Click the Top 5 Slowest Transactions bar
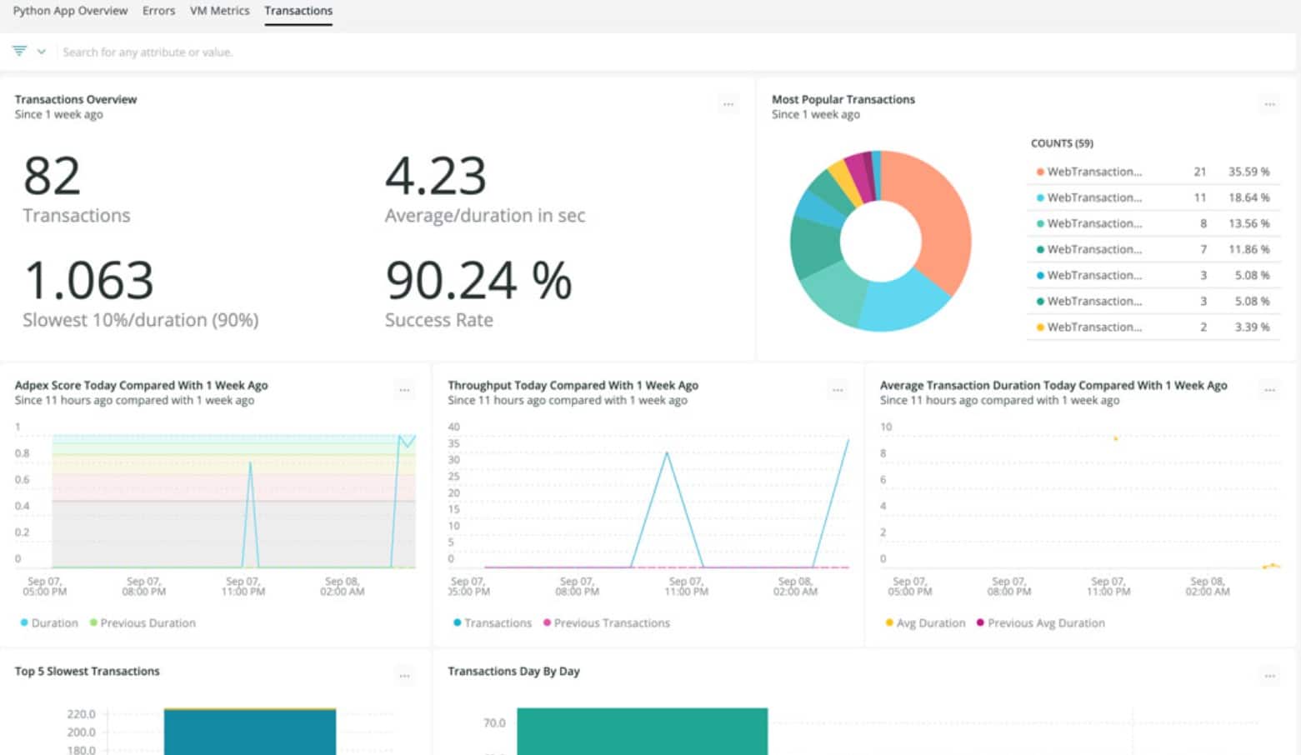This screenshot has width=1301, height=755. 250,732
